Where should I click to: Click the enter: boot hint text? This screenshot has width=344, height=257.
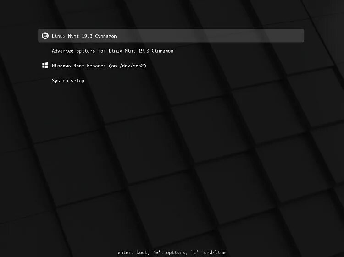pos(133,252)
